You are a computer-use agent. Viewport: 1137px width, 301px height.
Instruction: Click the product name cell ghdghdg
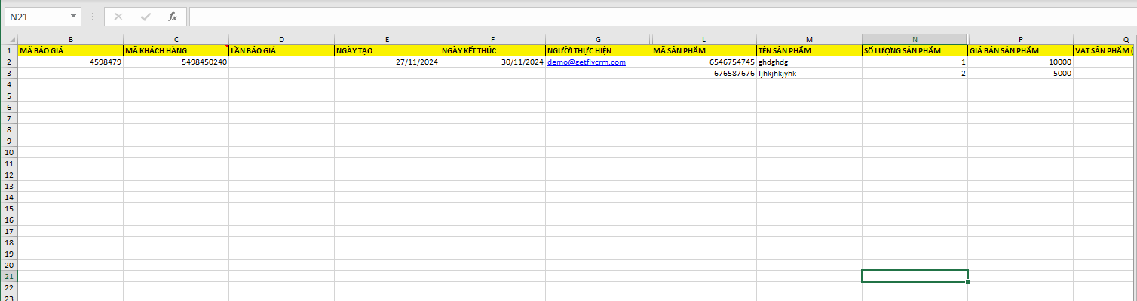tap(809, 62)
